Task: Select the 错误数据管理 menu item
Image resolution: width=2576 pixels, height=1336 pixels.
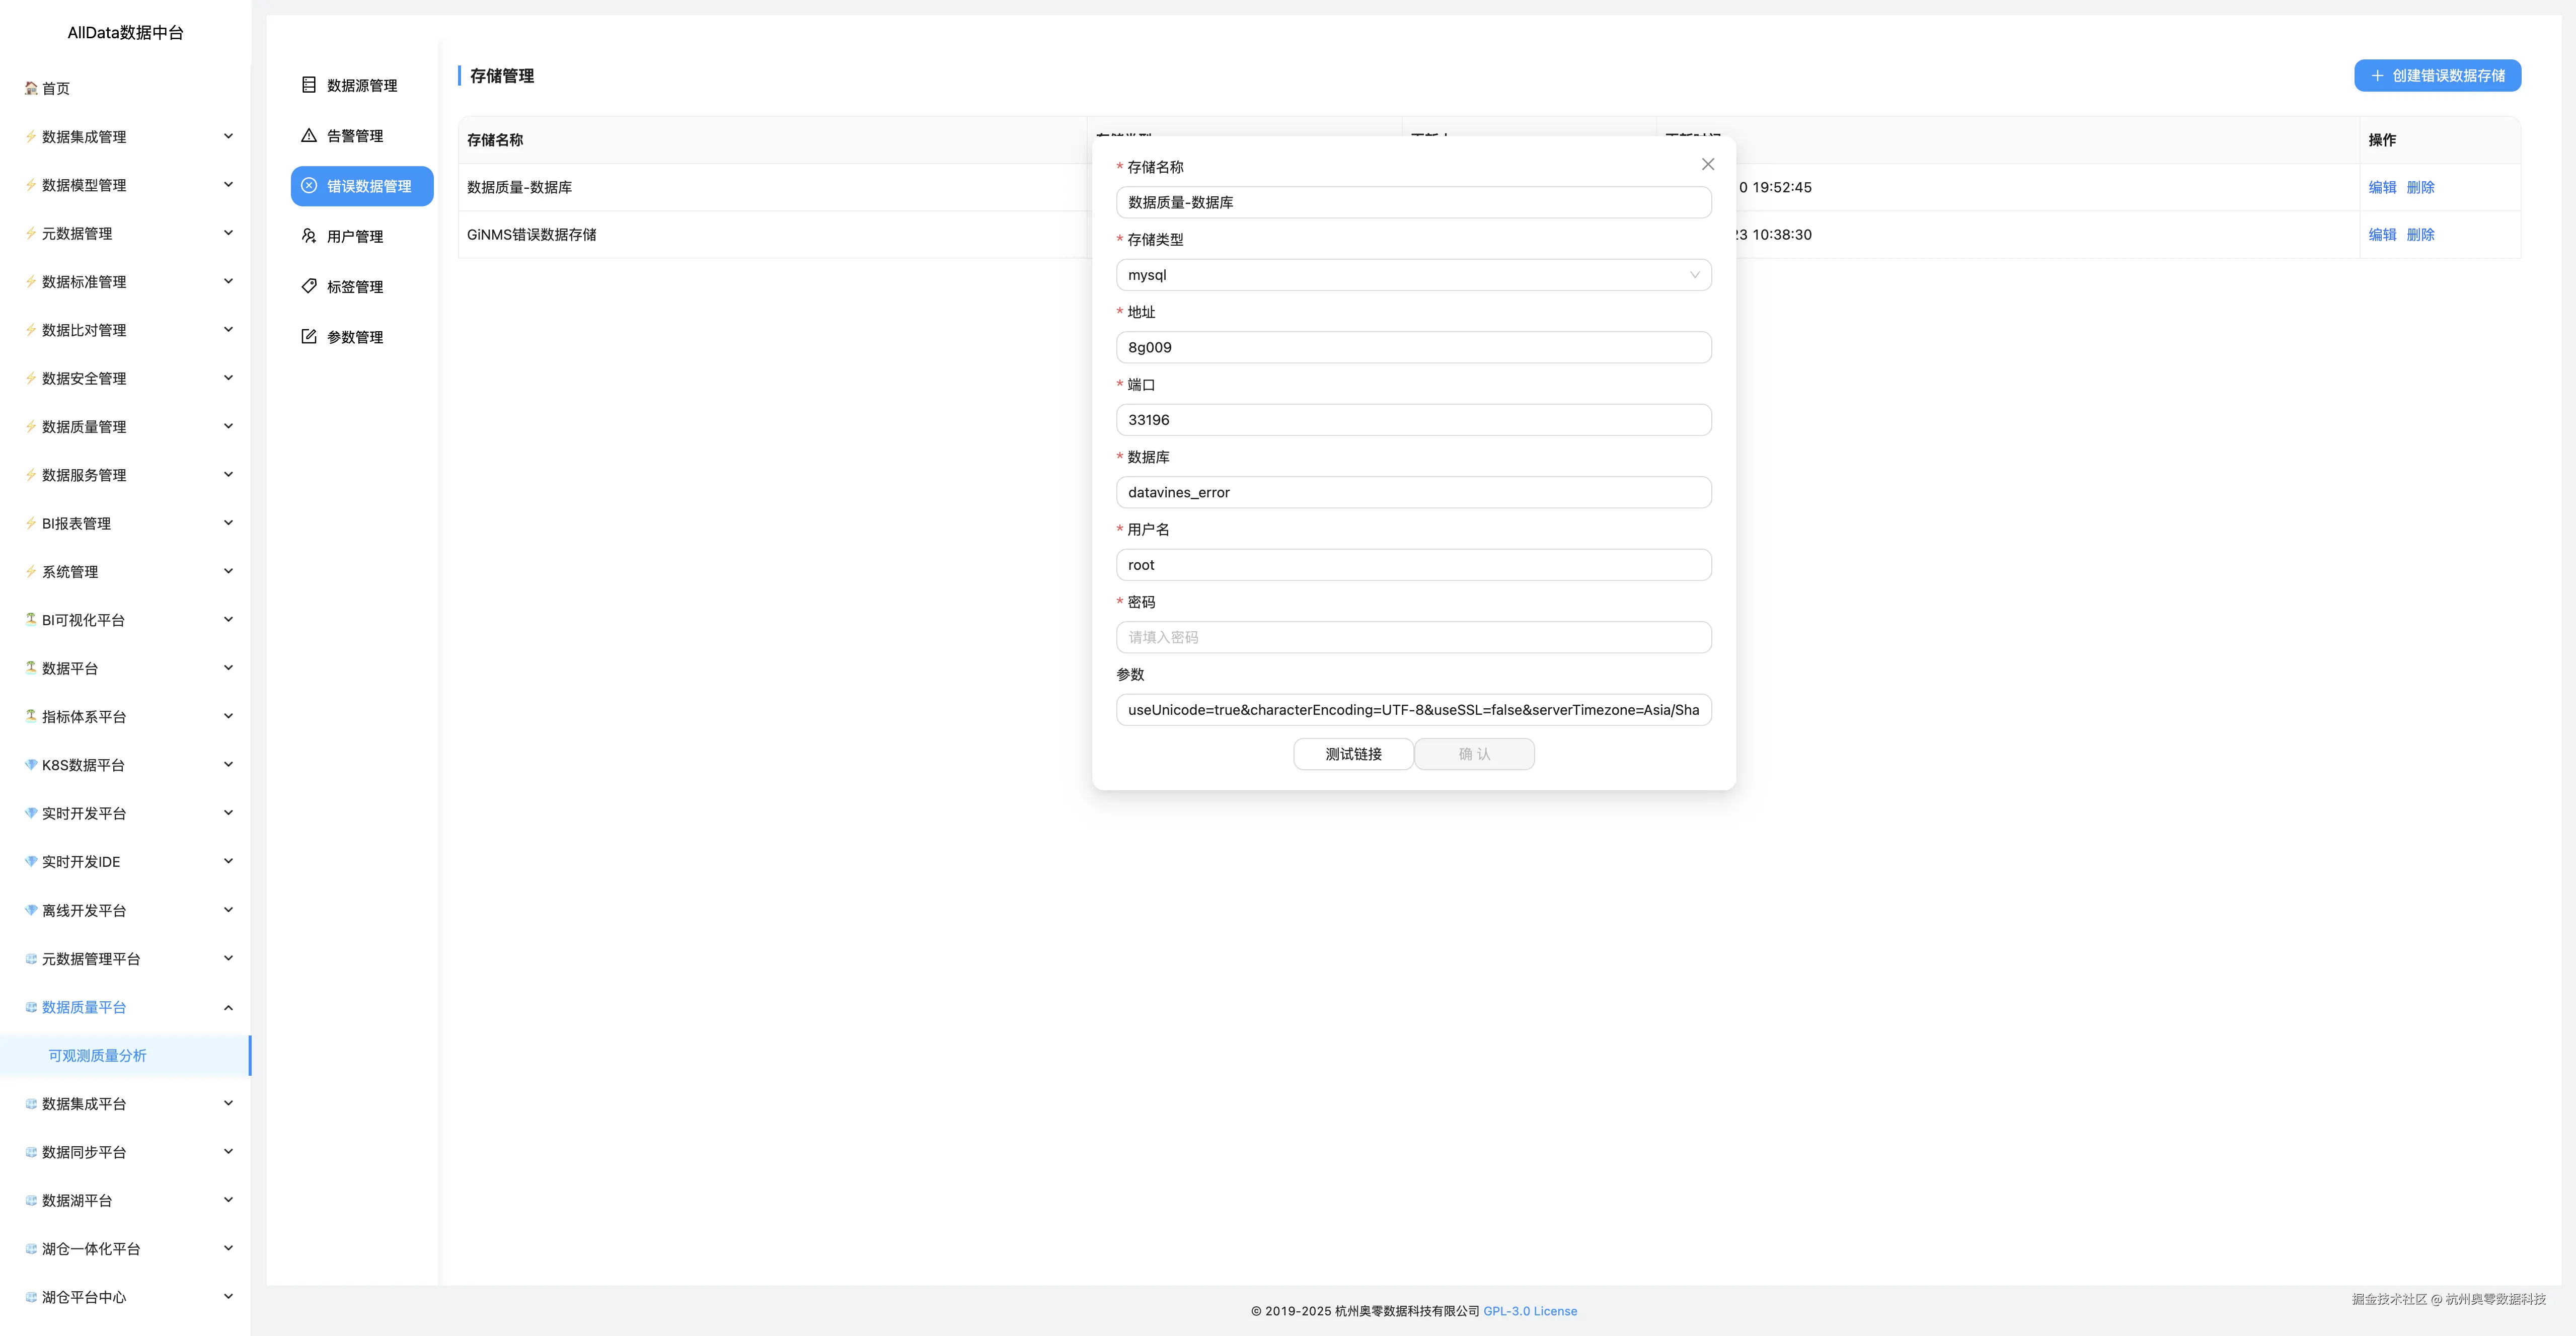Action: pyautogui.click(x=362, y=186)
